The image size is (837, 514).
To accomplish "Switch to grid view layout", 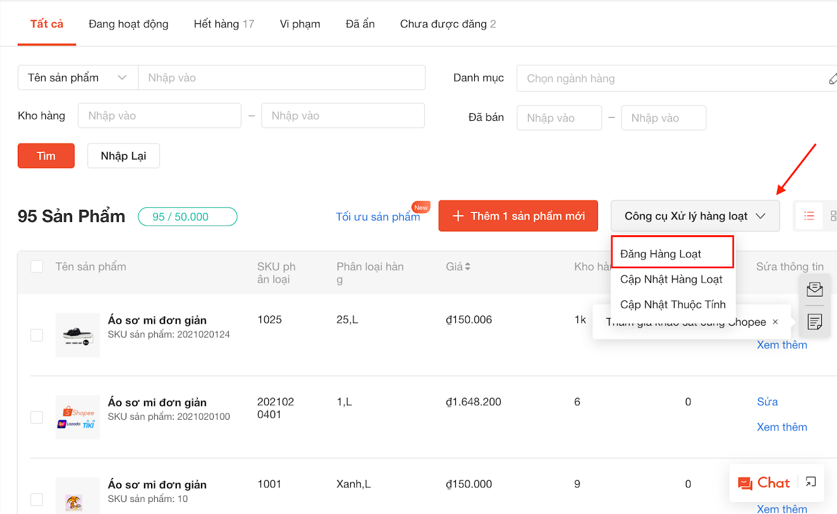I will coord(833,216).
